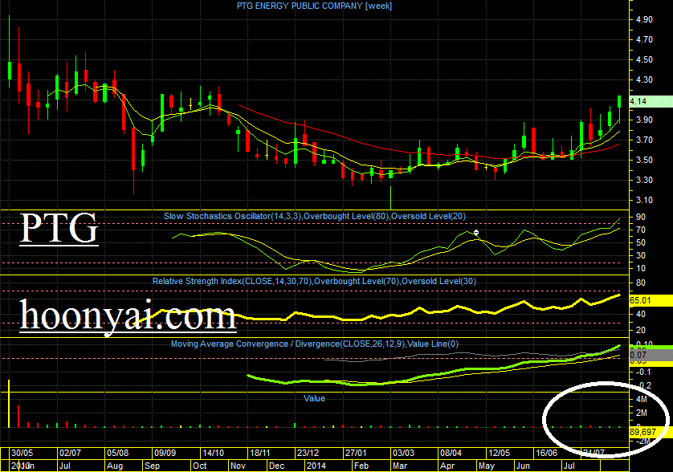Click the Aug month label

[115, 466]
